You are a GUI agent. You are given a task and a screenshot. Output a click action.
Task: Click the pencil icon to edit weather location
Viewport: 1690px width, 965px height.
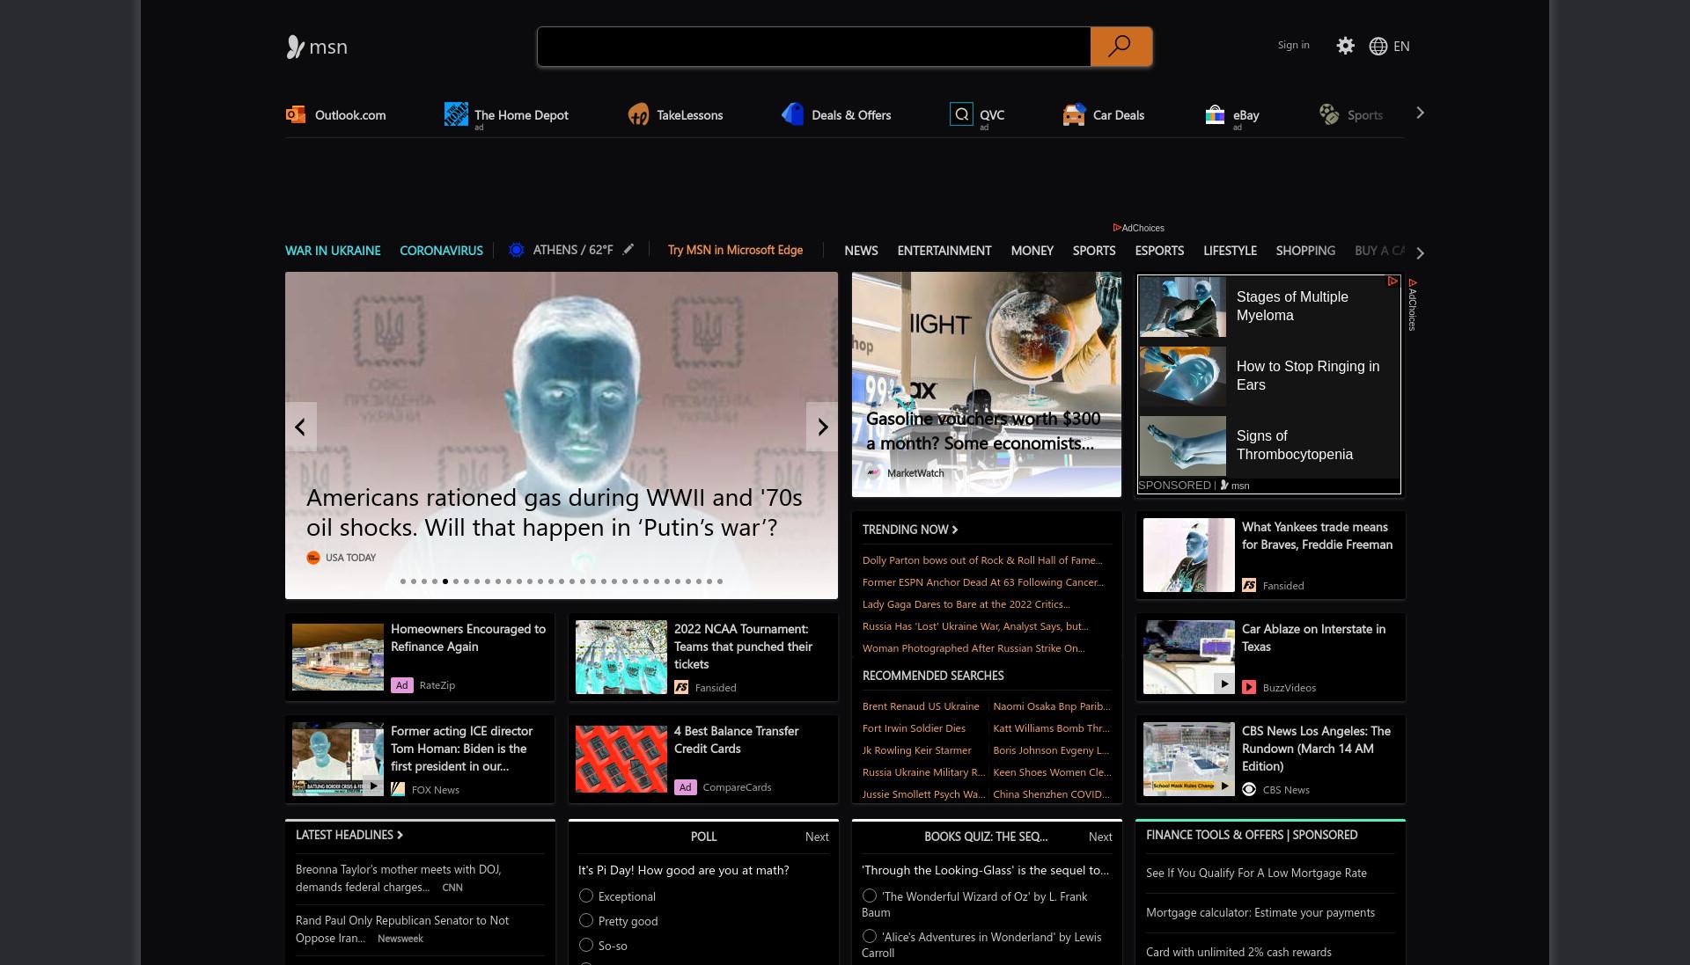628,250
